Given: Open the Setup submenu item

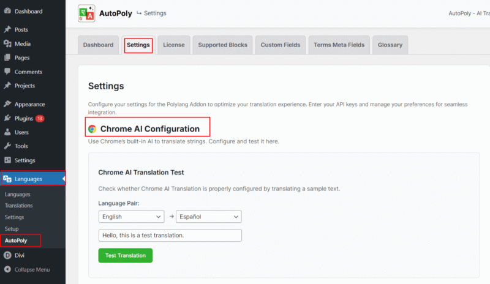Looking at the screenshot, I should 12,229.
